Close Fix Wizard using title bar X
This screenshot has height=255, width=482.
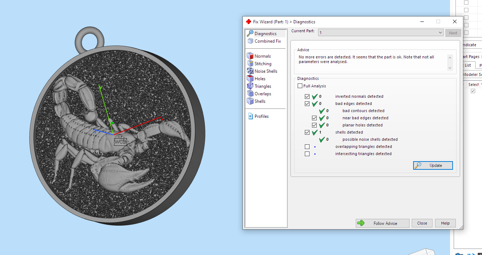pos(455,21)
